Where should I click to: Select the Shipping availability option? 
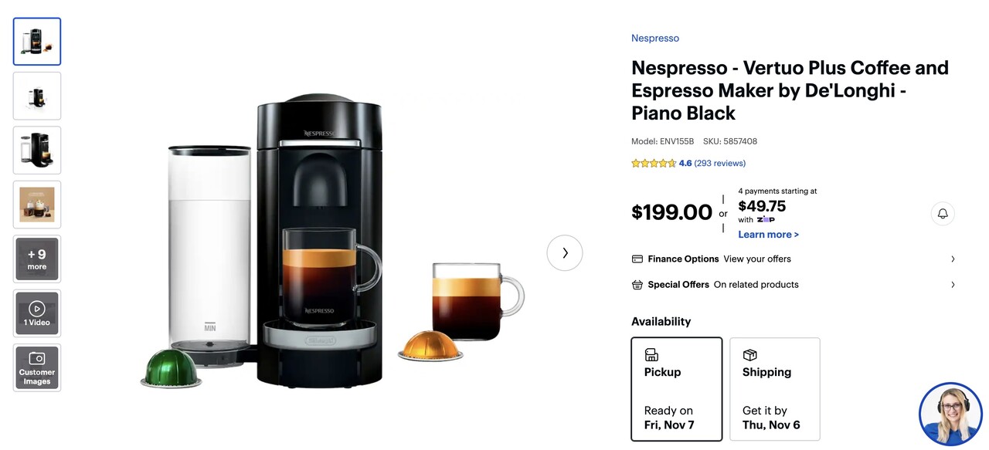(x=775, y=389)
